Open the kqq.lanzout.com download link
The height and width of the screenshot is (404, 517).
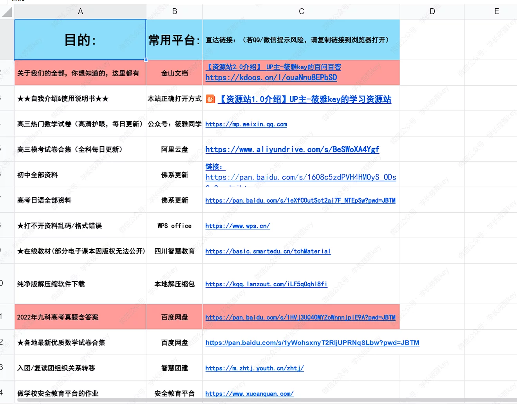point(266,284)
